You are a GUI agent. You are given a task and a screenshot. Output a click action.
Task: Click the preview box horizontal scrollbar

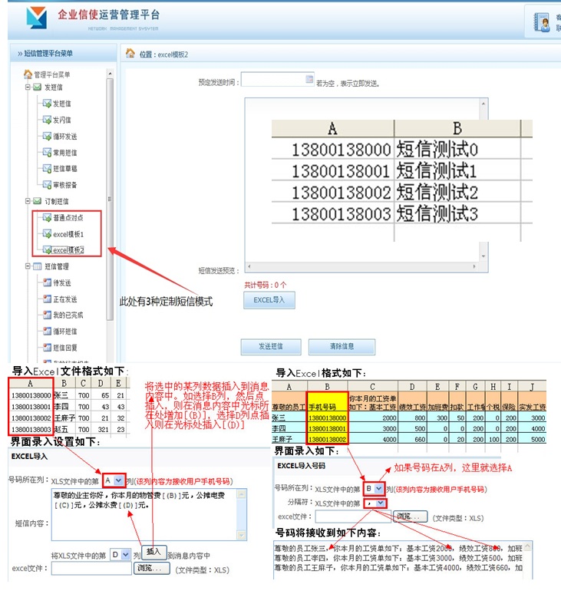(x=361, y=266)
